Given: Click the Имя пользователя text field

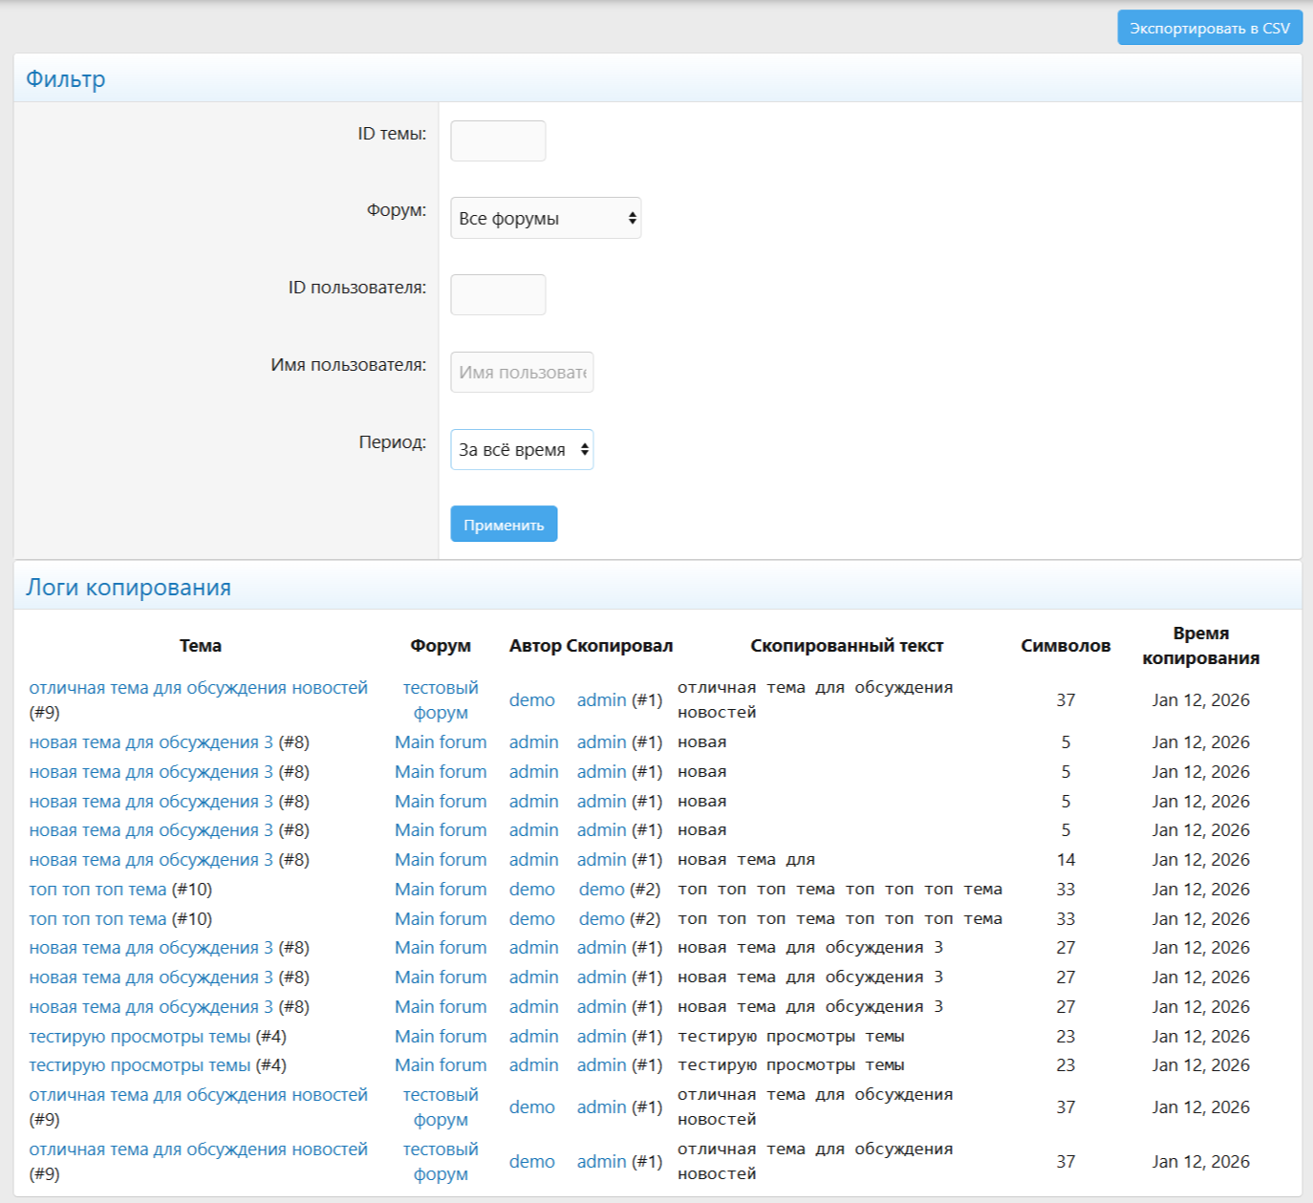Looking at the screenshot, I should (522, 372).
